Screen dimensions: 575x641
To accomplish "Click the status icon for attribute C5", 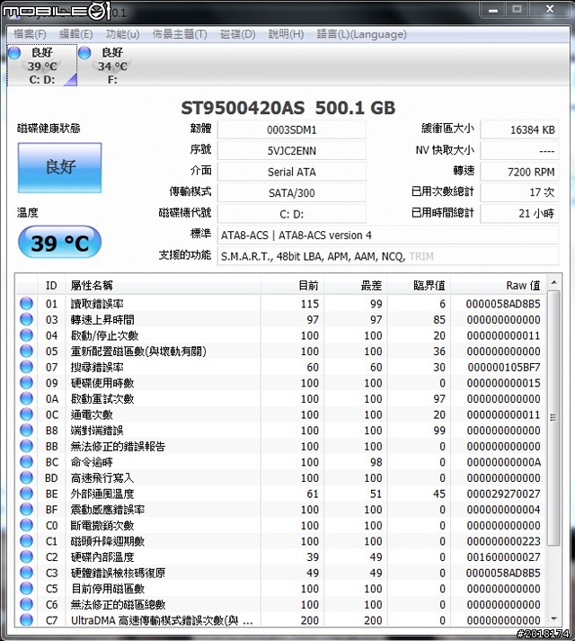I will coord(26,589).
